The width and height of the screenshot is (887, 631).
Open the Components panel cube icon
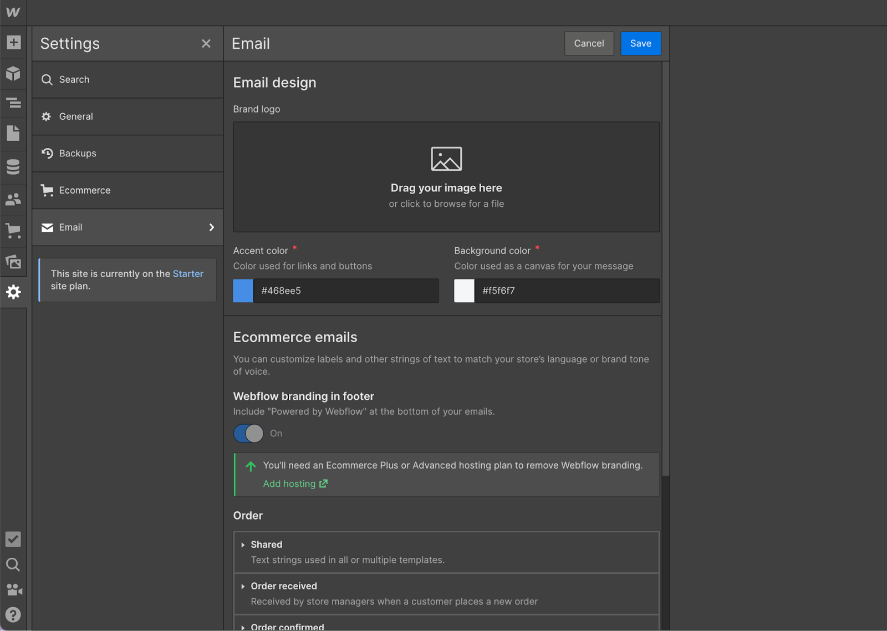(x=13, y=73)
